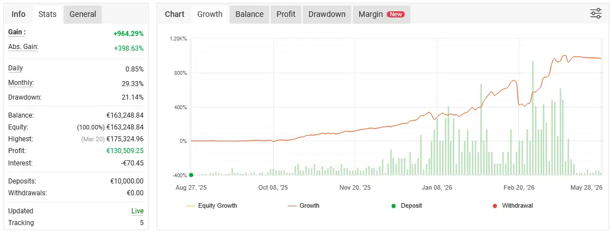Select the Growth chart tab
This screenshot has height=233, width=612.
(210, 14)
